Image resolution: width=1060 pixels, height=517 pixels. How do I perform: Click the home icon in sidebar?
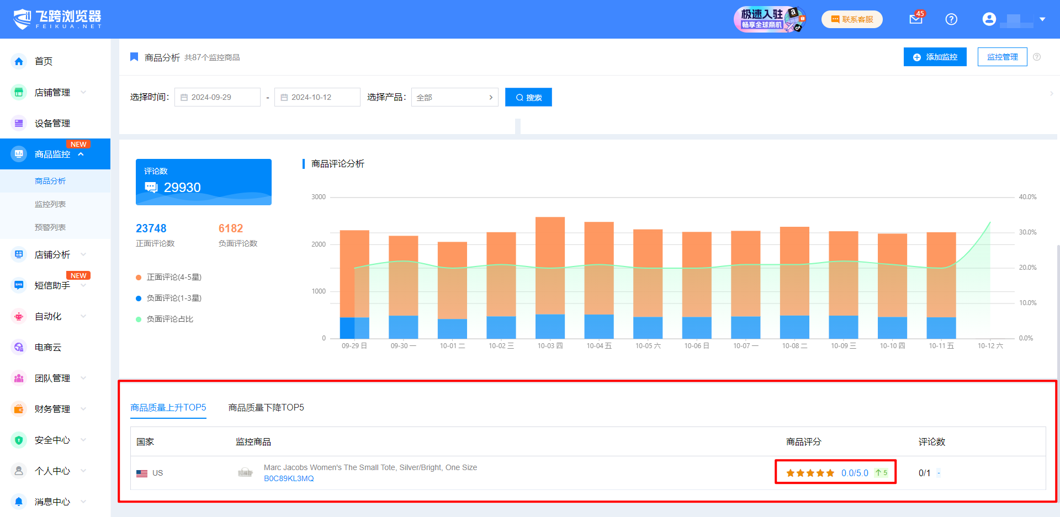(19, 61)
